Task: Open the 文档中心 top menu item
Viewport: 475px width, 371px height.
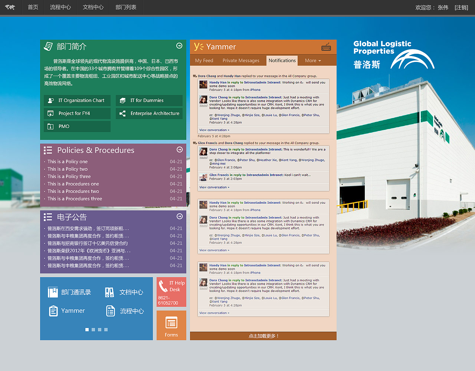Action: pyautogui.click(x=93, y=7)
